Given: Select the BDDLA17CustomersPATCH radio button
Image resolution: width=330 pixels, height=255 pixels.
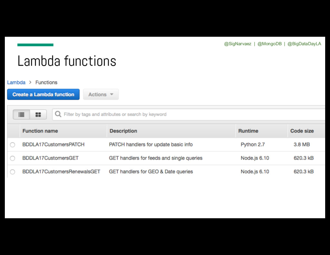Looking at the screenshot, I should click(x=12, y=145).
